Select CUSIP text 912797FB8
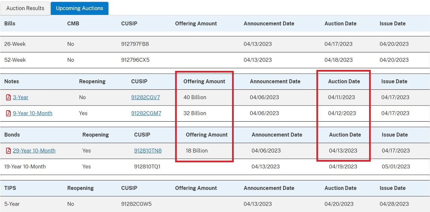 coord(135,44)
